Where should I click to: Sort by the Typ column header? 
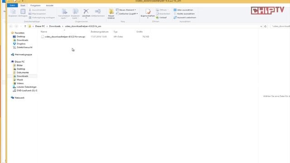(x=116, y=32)
